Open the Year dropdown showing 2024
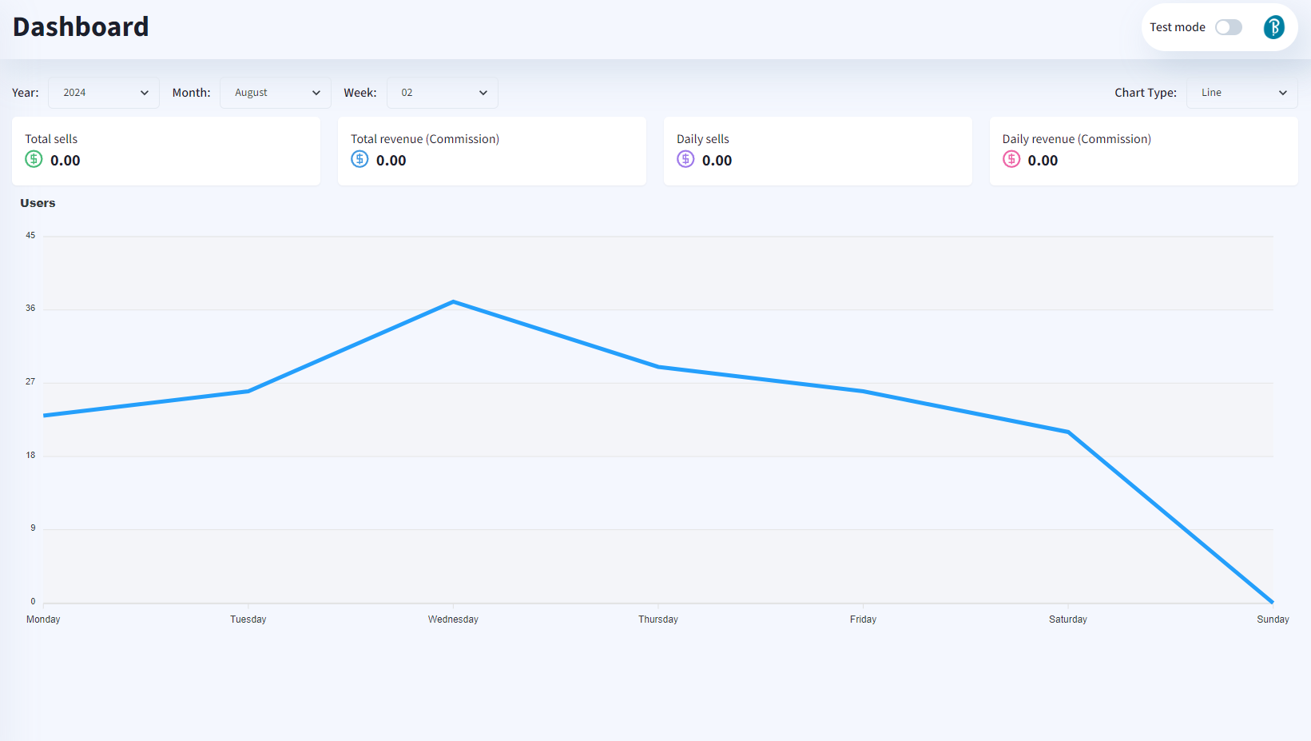 click(104, 93)
